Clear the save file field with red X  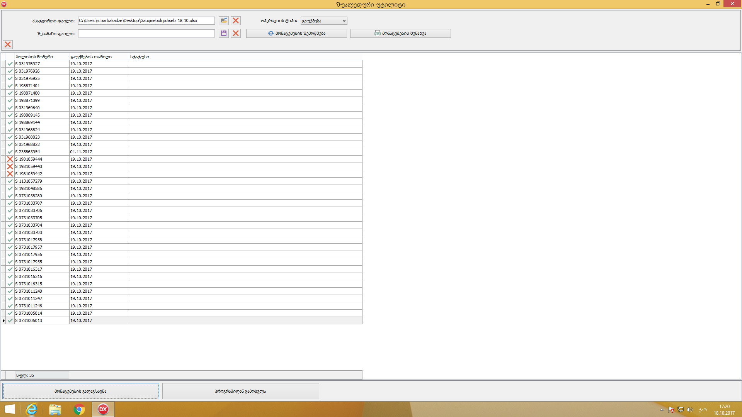coord(236,34)
